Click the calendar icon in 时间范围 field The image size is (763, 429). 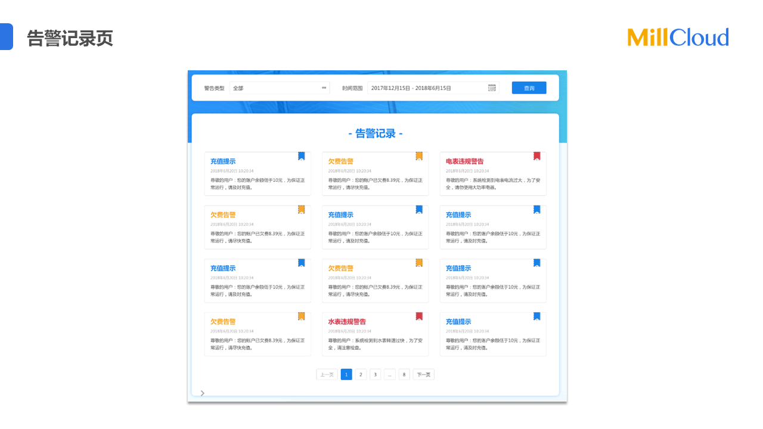click(492, 88)
